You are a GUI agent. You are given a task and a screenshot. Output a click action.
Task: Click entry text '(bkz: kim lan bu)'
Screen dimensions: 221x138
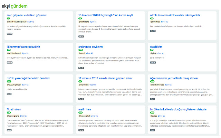pyautogui.click(x=157, y=58)
